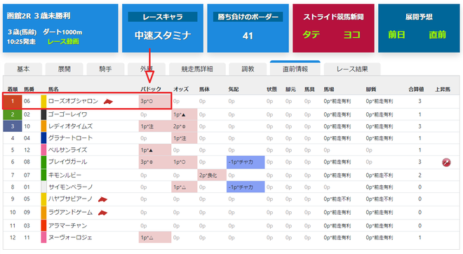Select horse name グラナートロート
The height and width of the screenshot is (254, 463).
(x=70, y=138)
